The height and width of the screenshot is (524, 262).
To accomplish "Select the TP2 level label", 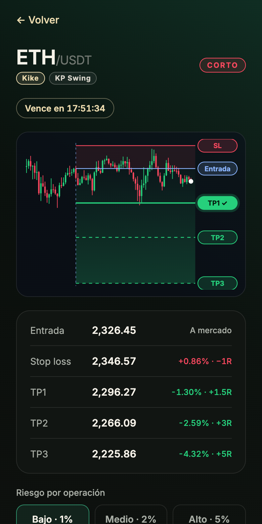I will click(x=218, y=237).
